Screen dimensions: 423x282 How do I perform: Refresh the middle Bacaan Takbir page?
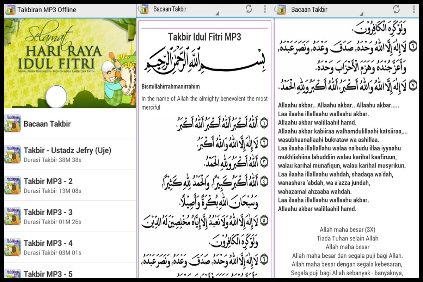click(x=249, y=9)
